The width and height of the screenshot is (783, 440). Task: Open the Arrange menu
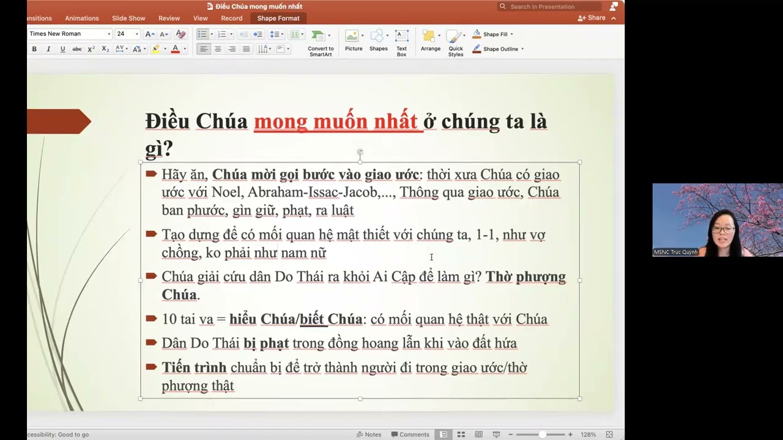point(431,40)
